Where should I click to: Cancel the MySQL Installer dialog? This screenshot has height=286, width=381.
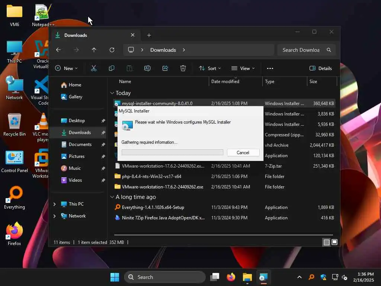coord(243,152)
